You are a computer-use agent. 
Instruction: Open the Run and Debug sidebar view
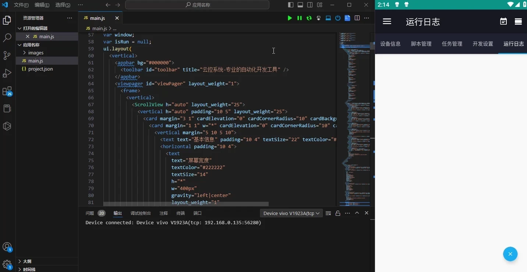pyautogui.click(x=7, y=73)
